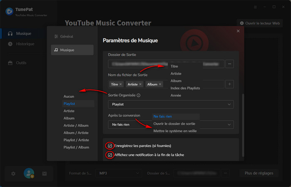Toggle Affichez une notification checkbox
The height and width of the screenshot is (187, 291).
click(110, 155)
